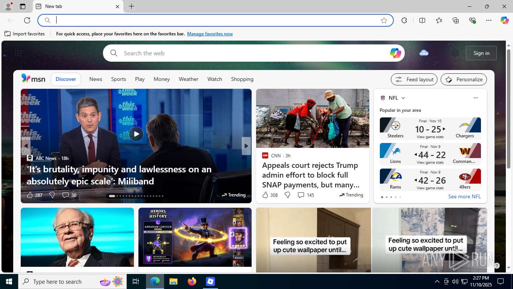The width and height of the screenshot is (513, 289).
Task: Click the Sign in button
Action: pyautogui.click(x=481, y=53)
